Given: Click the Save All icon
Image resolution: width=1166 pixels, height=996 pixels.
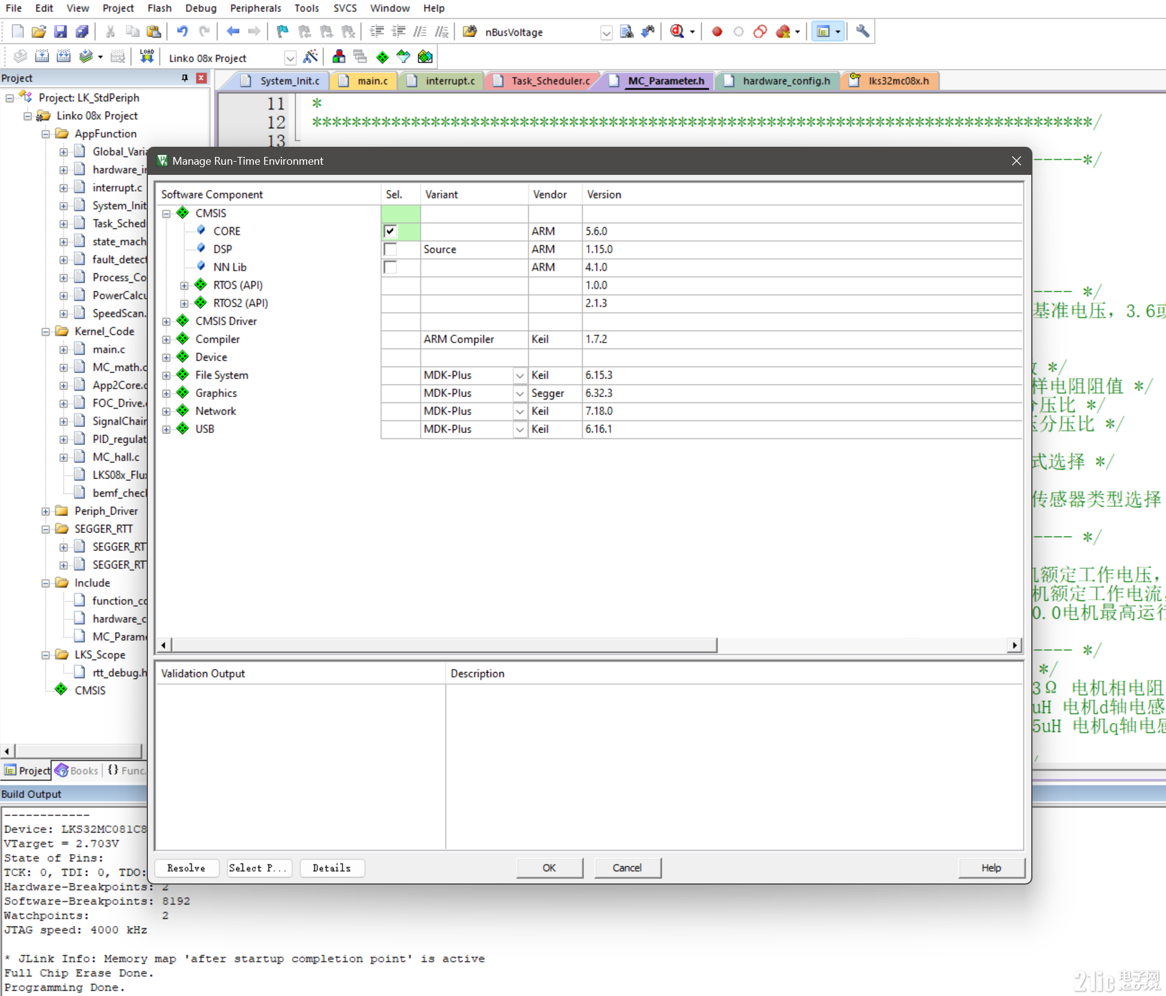Looking at the screenshot, I should pos(82,32).
